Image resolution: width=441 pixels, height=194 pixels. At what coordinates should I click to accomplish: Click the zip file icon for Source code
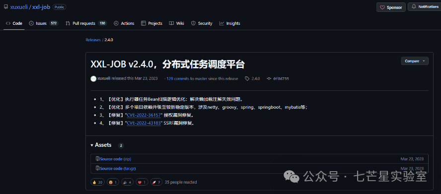click(97, 159)
